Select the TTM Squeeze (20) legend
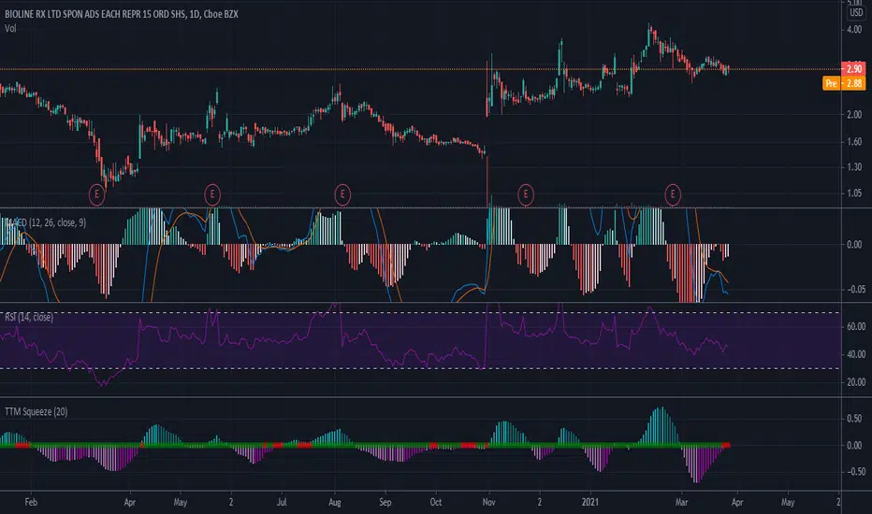This screenshot has width=872, height=514. [36, 411]
